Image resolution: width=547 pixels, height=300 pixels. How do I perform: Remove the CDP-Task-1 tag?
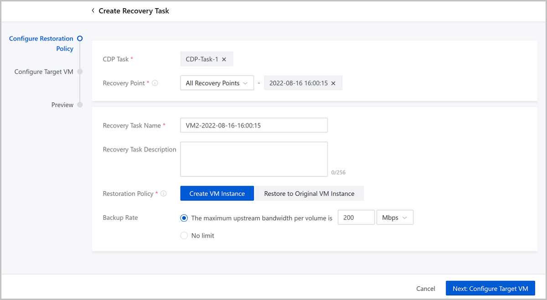point(224,60)
